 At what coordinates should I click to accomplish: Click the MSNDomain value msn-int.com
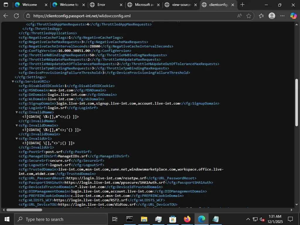[62, 90]
